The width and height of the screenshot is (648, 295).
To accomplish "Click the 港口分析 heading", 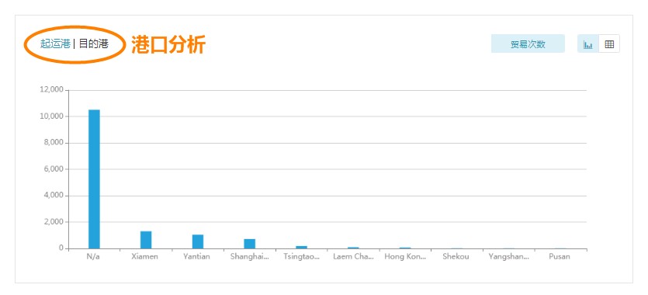I will point(168,44).
